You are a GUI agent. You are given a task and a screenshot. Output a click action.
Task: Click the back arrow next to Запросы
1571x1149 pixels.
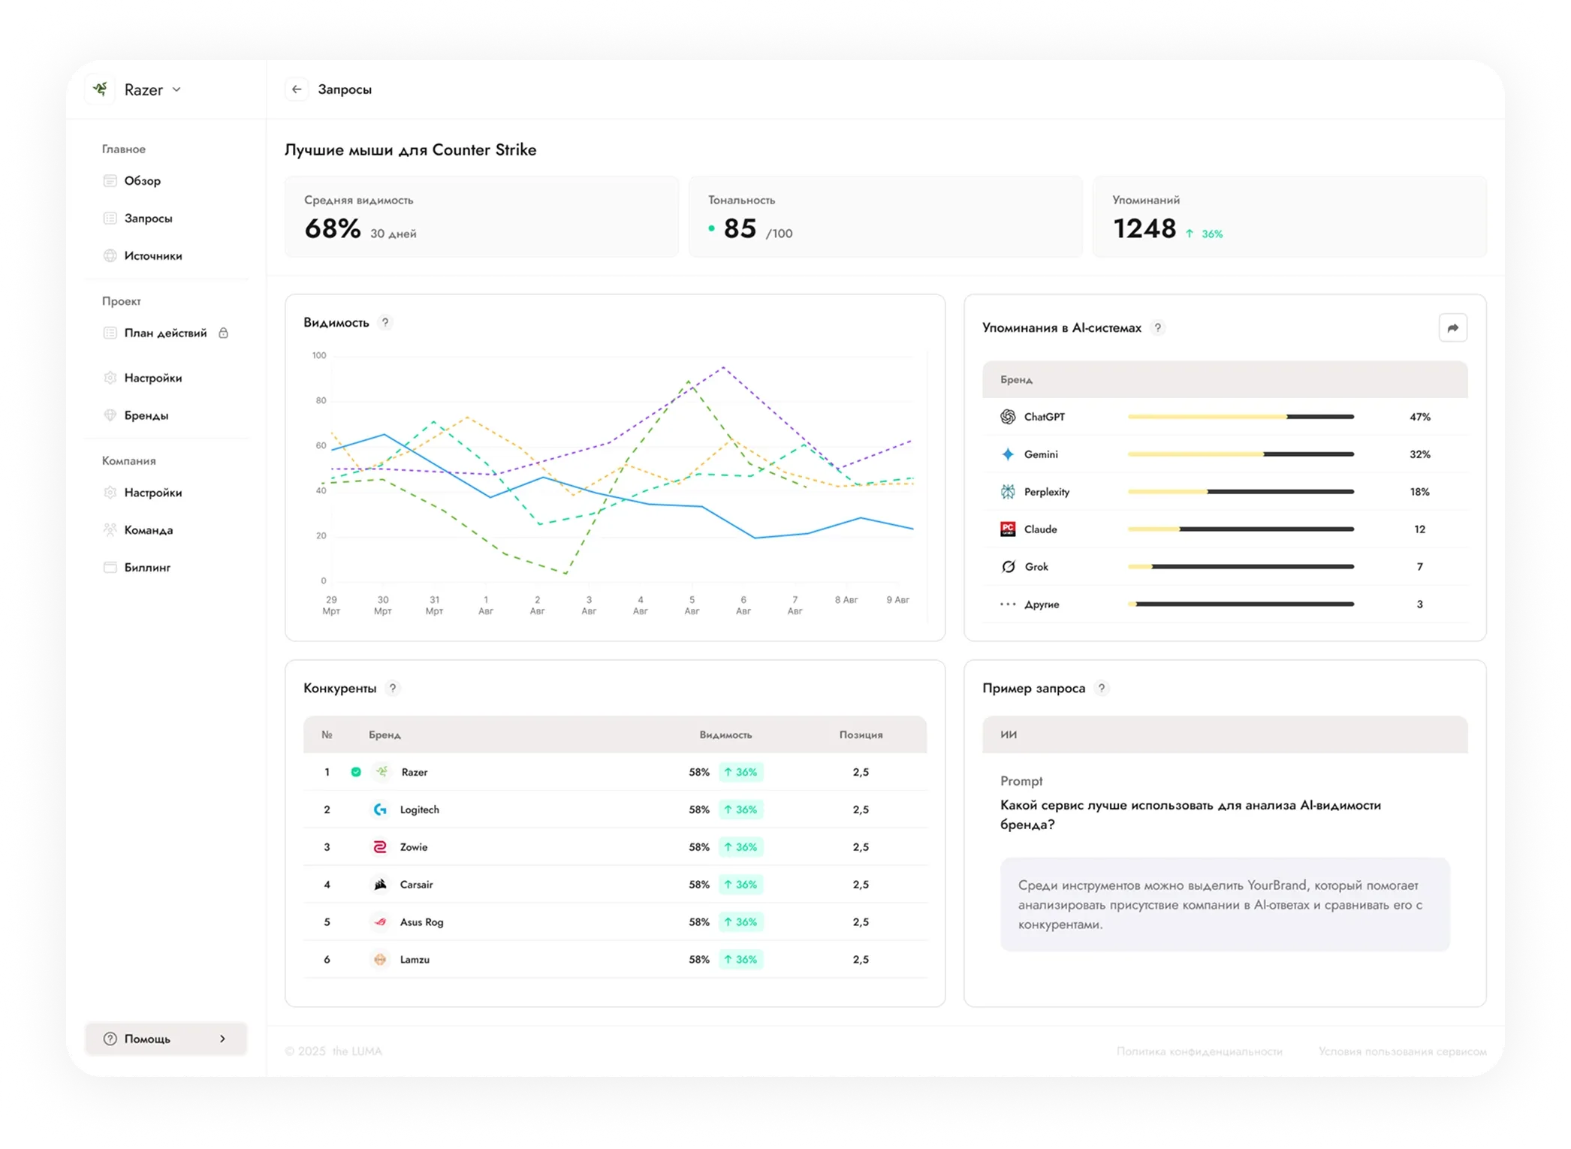coord(297,89)
